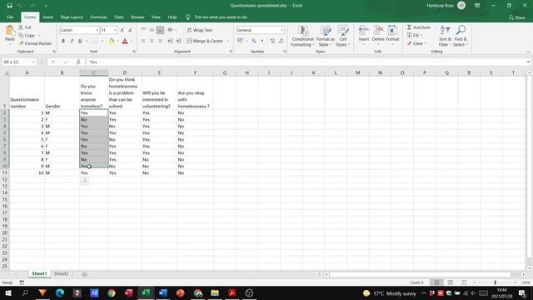Increase font size with the larger A
Image resolution: width=533 pixels, height=300 pixels.
(122, 30)
